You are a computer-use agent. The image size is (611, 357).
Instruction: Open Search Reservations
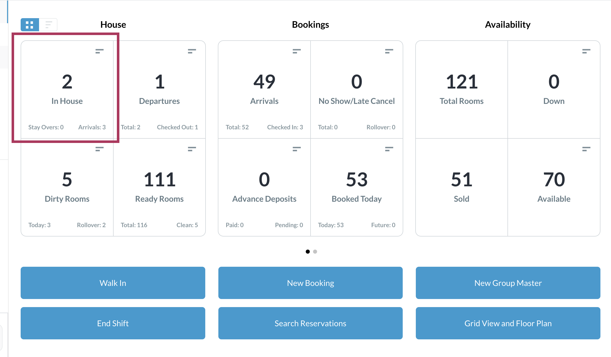tap(310, 323)
